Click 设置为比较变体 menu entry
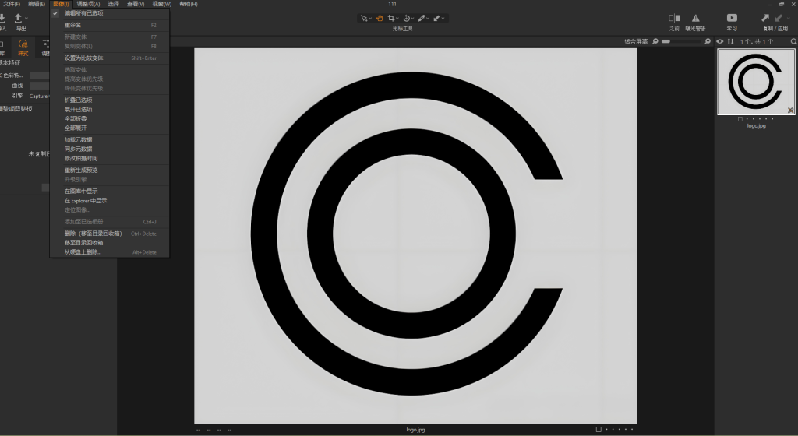Viewport: 798px width, 436px height. [83, 58]
